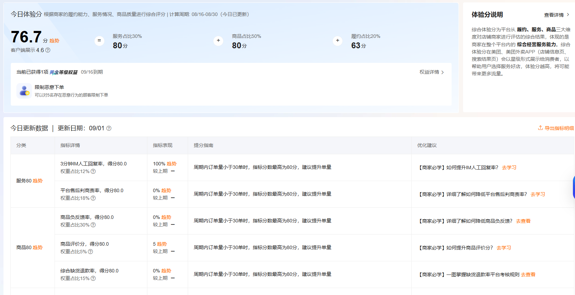Click 商品负反馈率，得分80.0 row text
Screen dimensions: 575x295
coord(87,217)
